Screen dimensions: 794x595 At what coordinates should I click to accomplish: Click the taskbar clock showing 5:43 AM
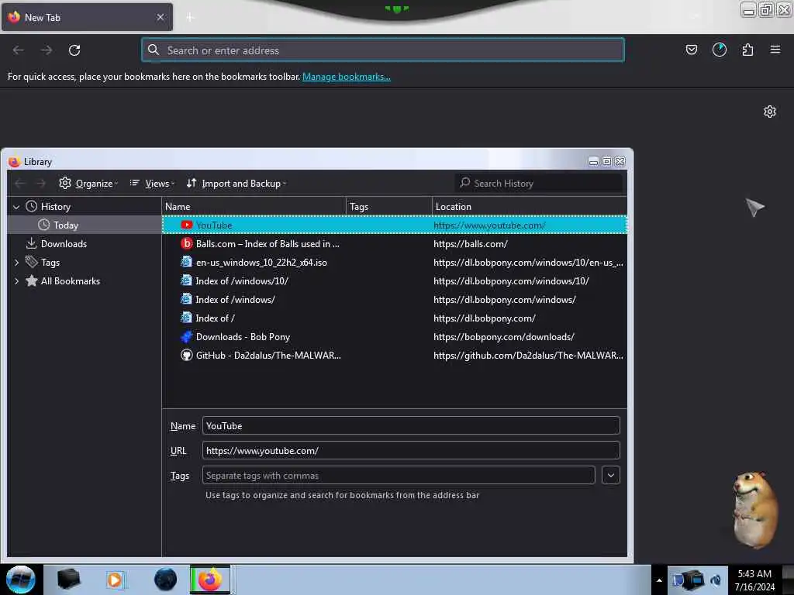[754, 580]
